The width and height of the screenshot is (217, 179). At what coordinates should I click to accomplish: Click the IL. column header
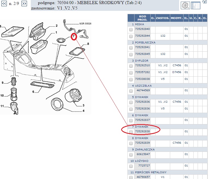186,18
